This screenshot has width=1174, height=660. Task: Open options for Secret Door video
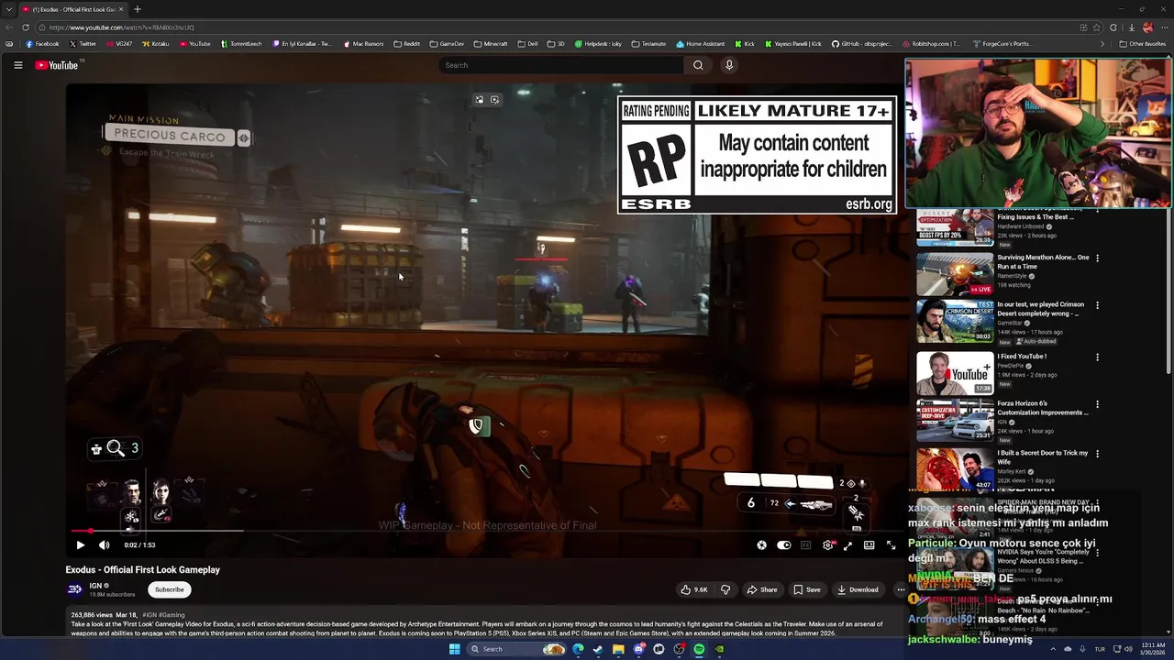coord(1097,454)
